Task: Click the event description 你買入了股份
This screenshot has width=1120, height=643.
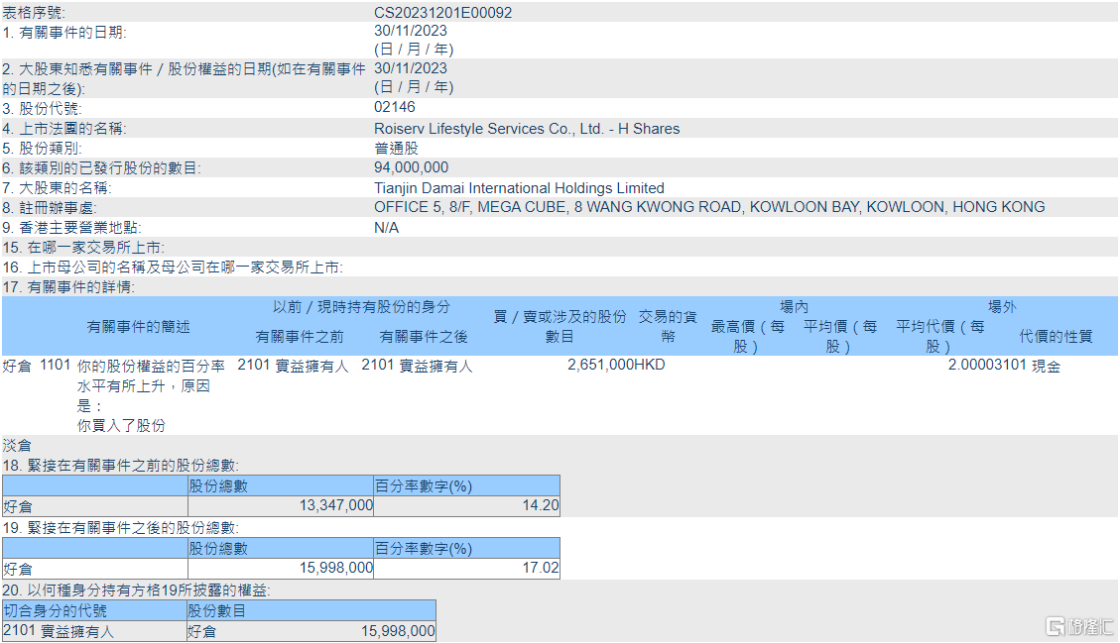Action: (x=121, y=426)
